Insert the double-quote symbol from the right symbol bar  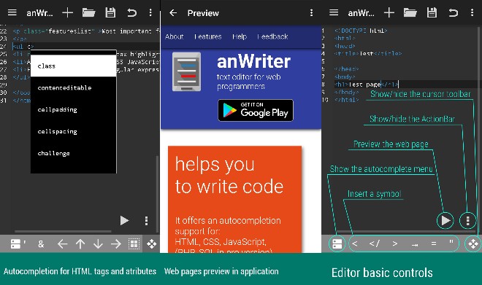[451, 242]
